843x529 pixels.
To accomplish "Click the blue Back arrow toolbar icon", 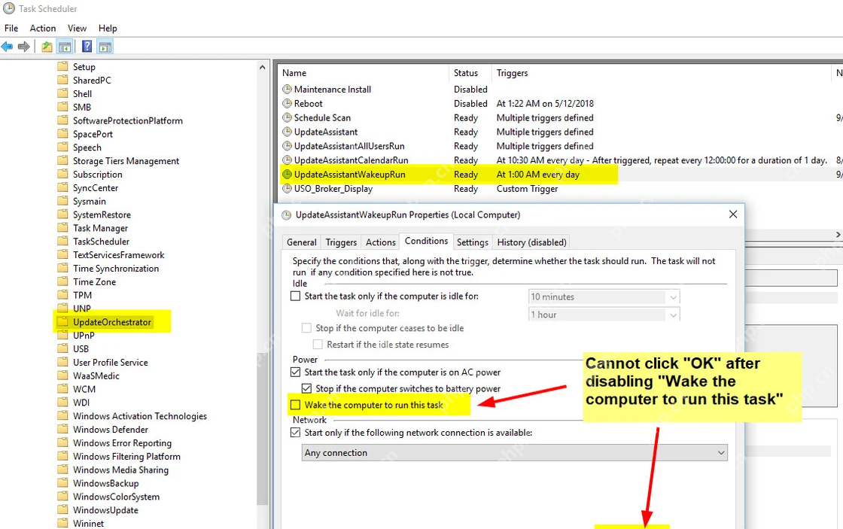I will 7,47.
